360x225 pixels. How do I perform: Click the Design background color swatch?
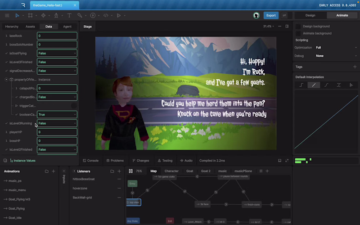pos(298,27)
